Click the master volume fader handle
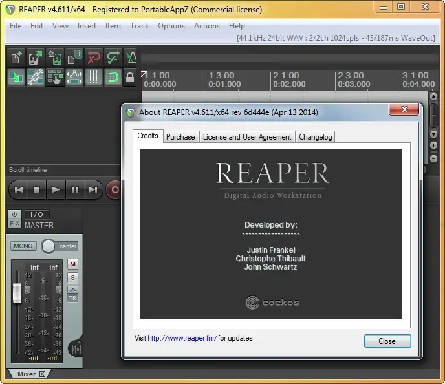 point(17,293)
